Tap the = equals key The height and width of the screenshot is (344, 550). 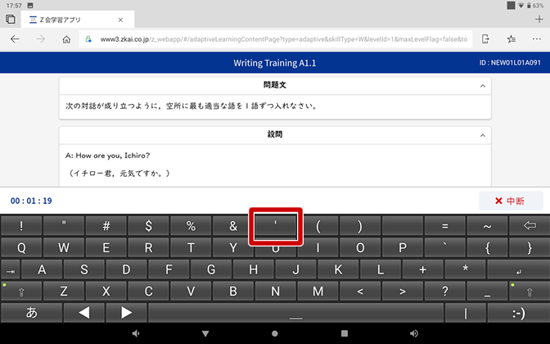coord(444,226)
